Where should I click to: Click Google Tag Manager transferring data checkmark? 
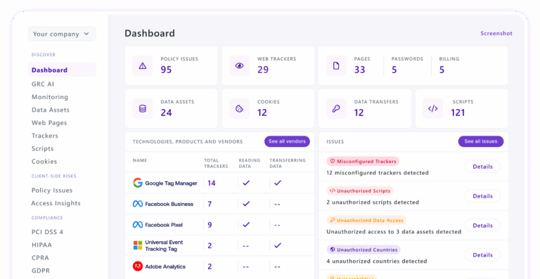[278, 183]
